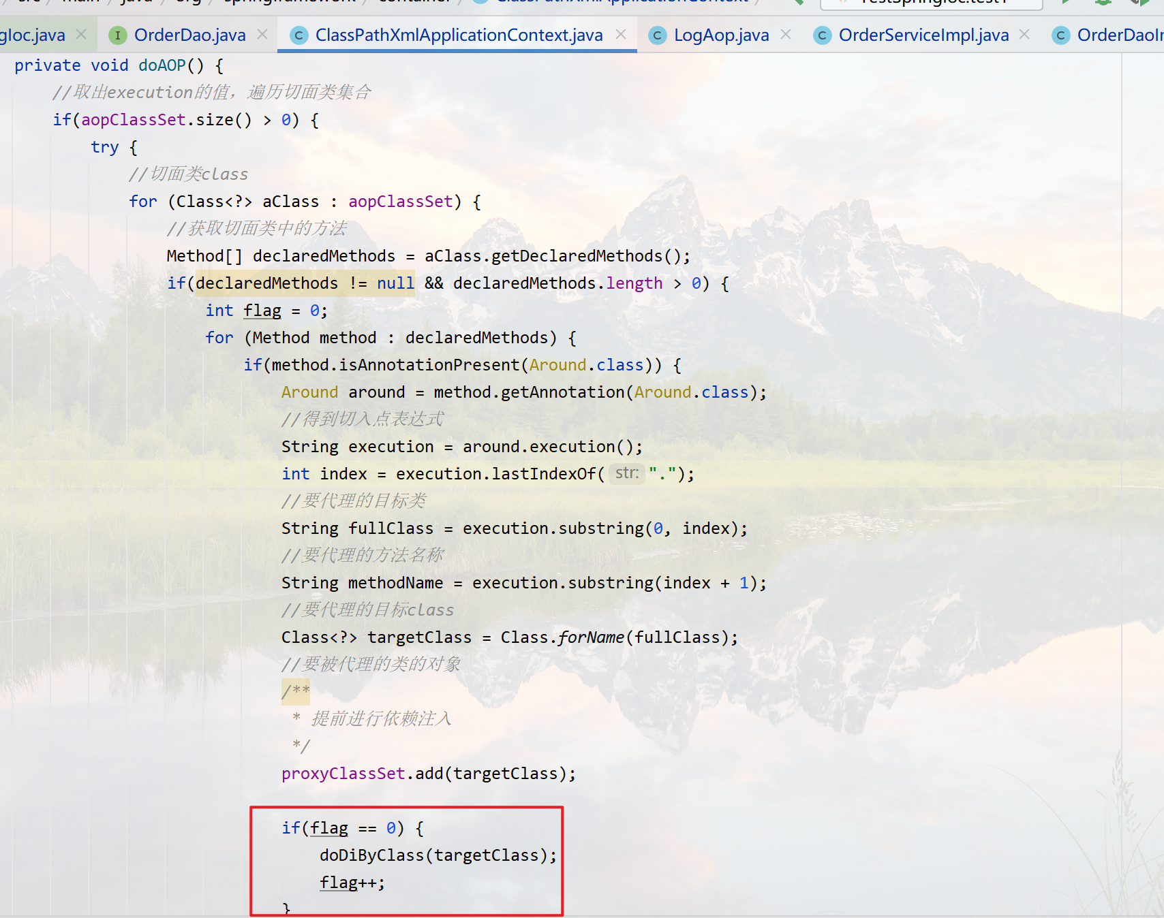The image size is (1164, 918).
Task: Click doDiByClass(targetClass) call
Action: [433, 855]
